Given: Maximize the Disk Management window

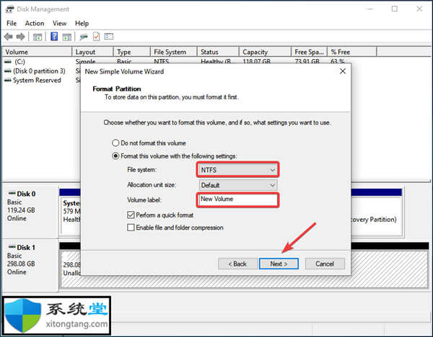Looking at the screenshot, I should click(395, 9).
